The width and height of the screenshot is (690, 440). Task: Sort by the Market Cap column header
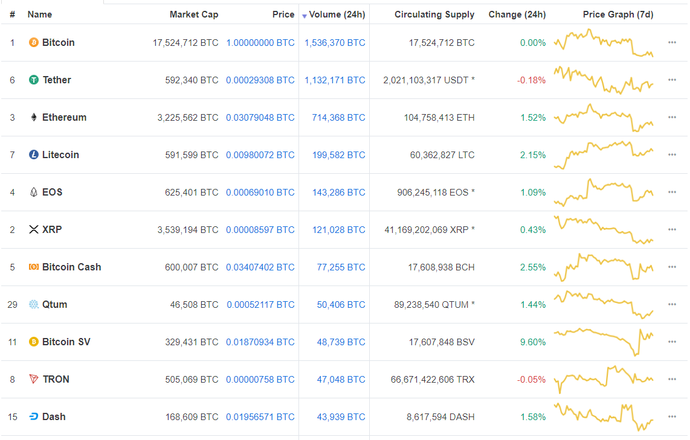click(x=194, y=14)
